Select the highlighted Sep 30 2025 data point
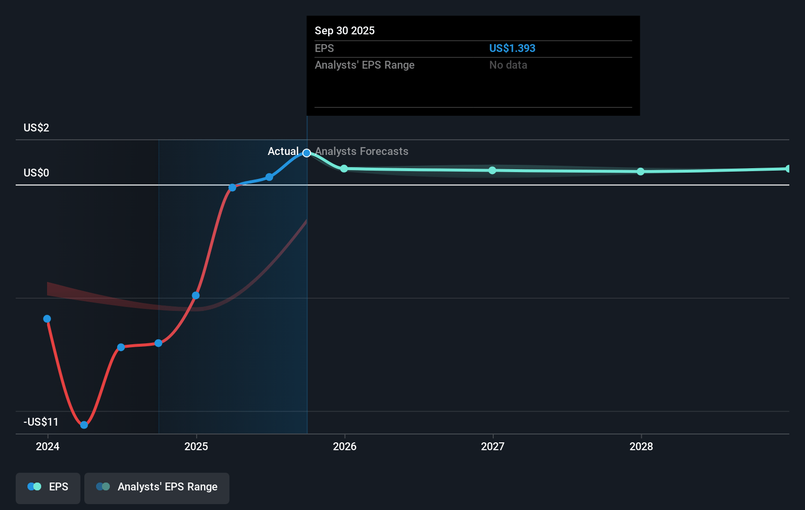 (x=306, y=153)
